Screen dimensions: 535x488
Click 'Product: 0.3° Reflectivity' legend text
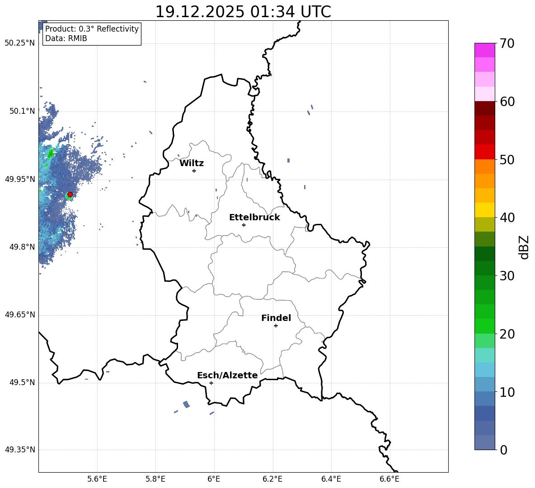coord(92,29)
